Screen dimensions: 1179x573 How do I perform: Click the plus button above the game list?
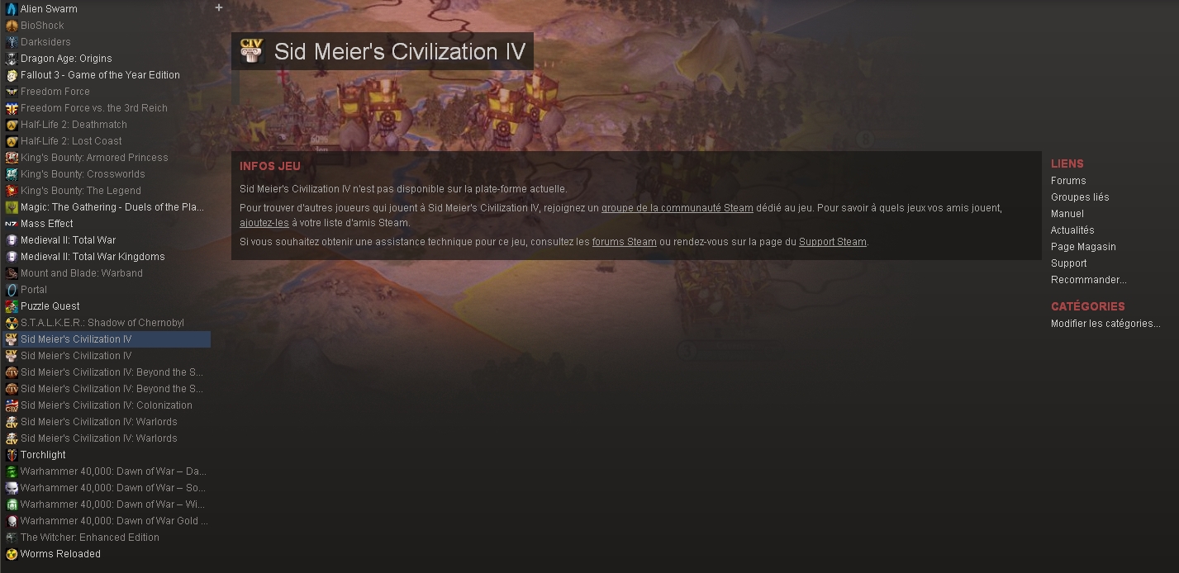click(219, 7)
